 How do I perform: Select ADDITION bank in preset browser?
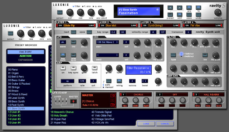point(26,56)
